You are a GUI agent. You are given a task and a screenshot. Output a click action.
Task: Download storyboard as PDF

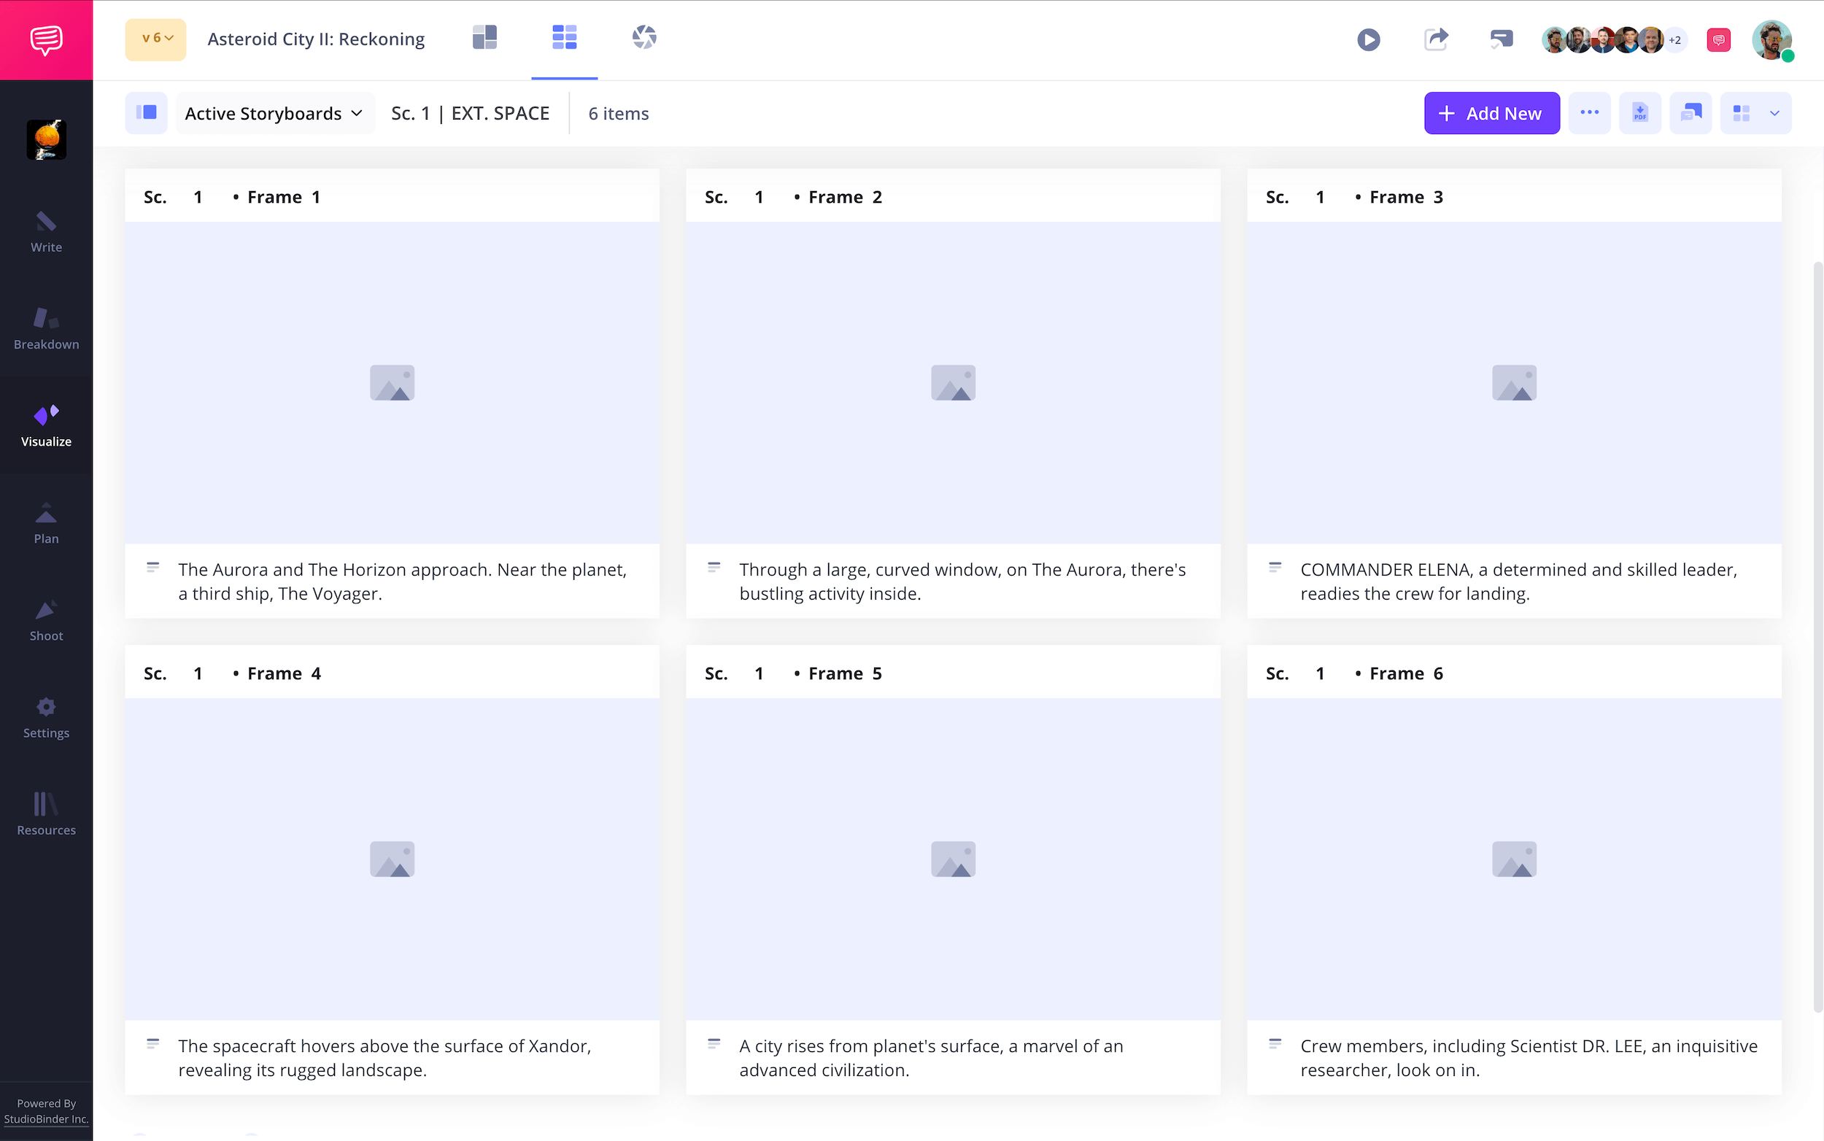pos(1639,113)
